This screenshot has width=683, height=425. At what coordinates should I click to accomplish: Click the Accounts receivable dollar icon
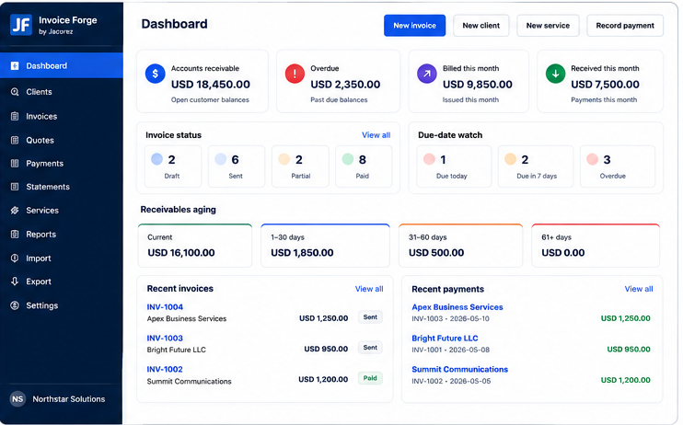[x=155, y=74]
